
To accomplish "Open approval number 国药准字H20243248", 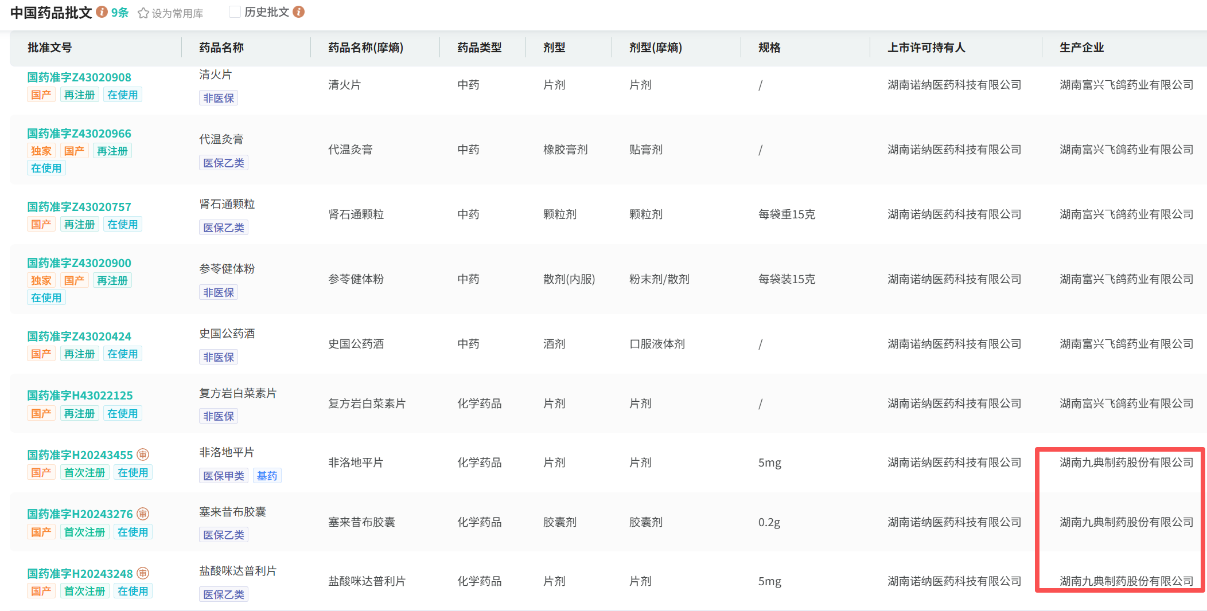I will coord(80,574).
